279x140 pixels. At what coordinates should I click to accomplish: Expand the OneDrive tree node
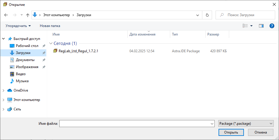coord(3,90)
